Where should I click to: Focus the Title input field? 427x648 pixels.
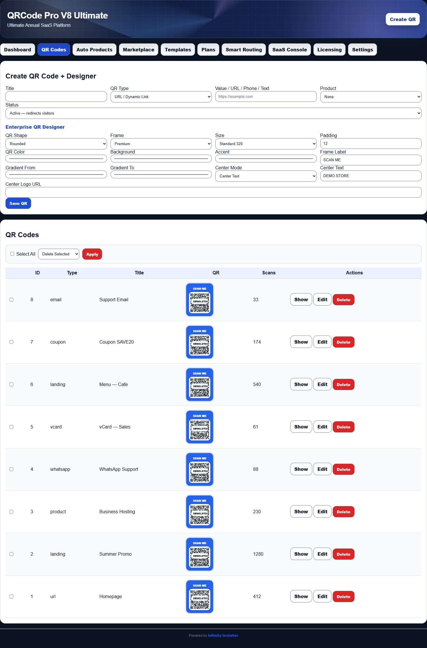coord(56,97)
